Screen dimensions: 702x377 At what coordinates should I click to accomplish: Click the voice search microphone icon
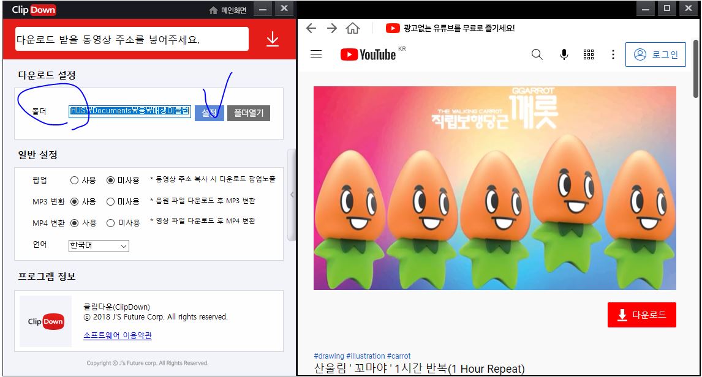coord(564,54)
